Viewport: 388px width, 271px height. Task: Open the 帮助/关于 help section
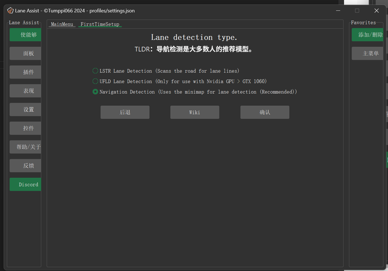25,147
